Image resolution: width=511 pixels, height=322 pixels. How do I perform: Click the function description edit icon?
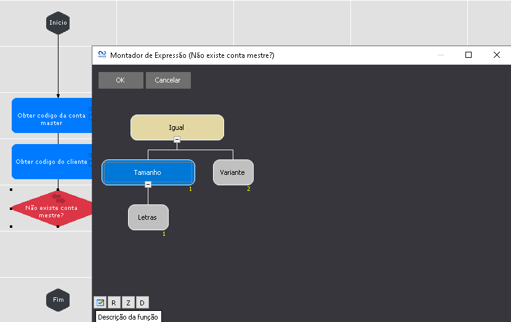(x=100, y=302)
